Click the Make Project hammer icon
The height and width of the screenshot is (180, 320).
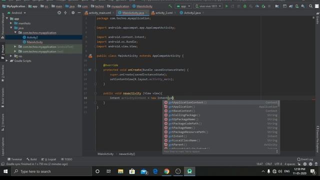point(170,6)
